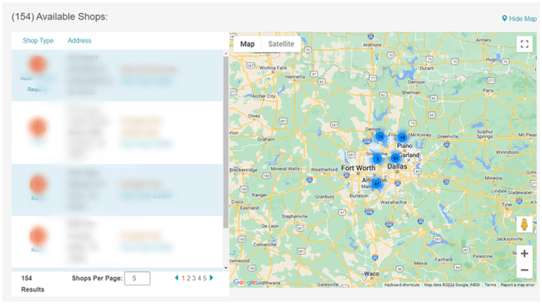
Task: Toggle fullscreen view of the map
Action: (524, 44)
